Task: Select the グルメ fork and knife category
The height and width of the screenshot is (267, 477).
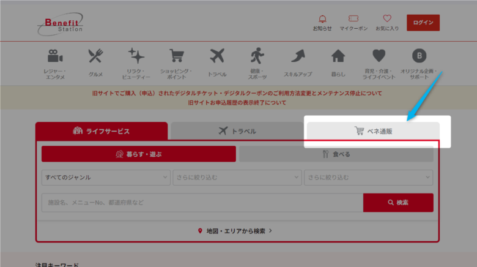Action: (x=95, y=57)
